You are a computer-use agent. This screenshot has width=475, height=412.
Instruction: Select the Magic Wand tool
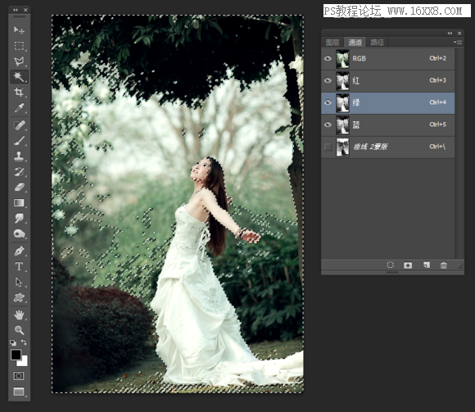[x=19, y=77]
